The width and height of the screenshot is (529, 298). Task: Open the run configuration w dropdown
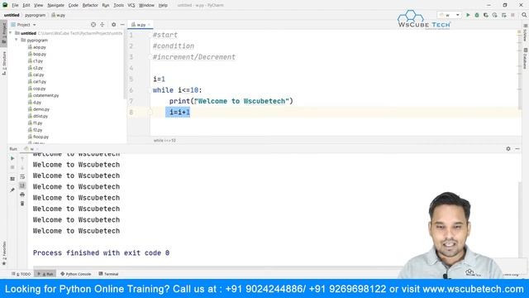(449, 15)
